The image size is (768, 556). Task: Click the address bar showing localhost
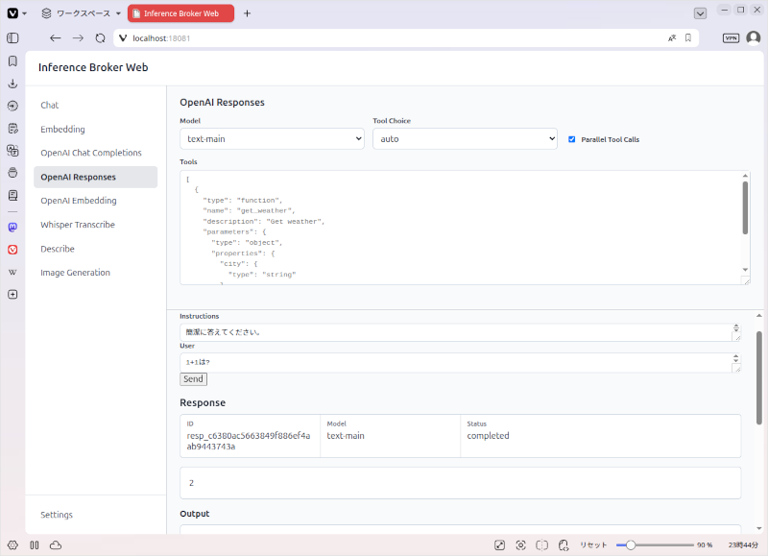392,38
